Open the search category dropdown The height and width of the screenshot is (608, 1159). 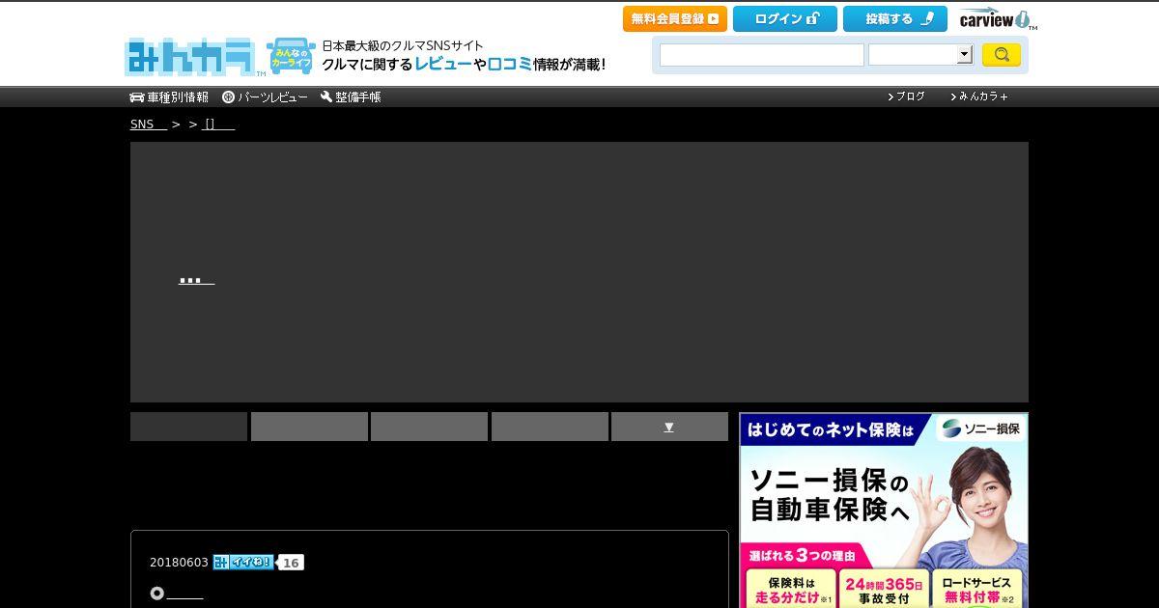pyautogui.click(x=920, y=55)
